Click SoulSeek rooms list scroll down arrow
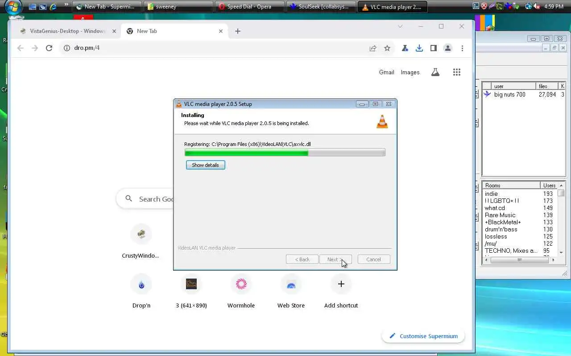Image resolution: width=571 pixels, height=356 pixels. pyautogui.click(x=561, y=253)
